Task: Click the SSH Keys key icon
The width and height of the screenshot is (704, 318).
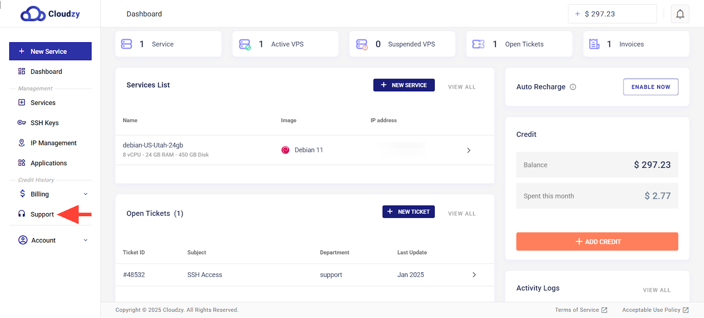Action: (22, 123)
